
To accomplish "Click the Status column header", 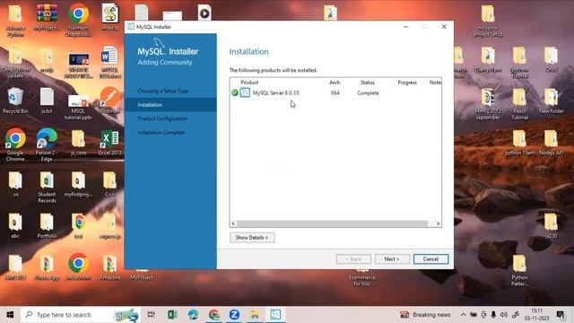I will click(x=367, y=83).
